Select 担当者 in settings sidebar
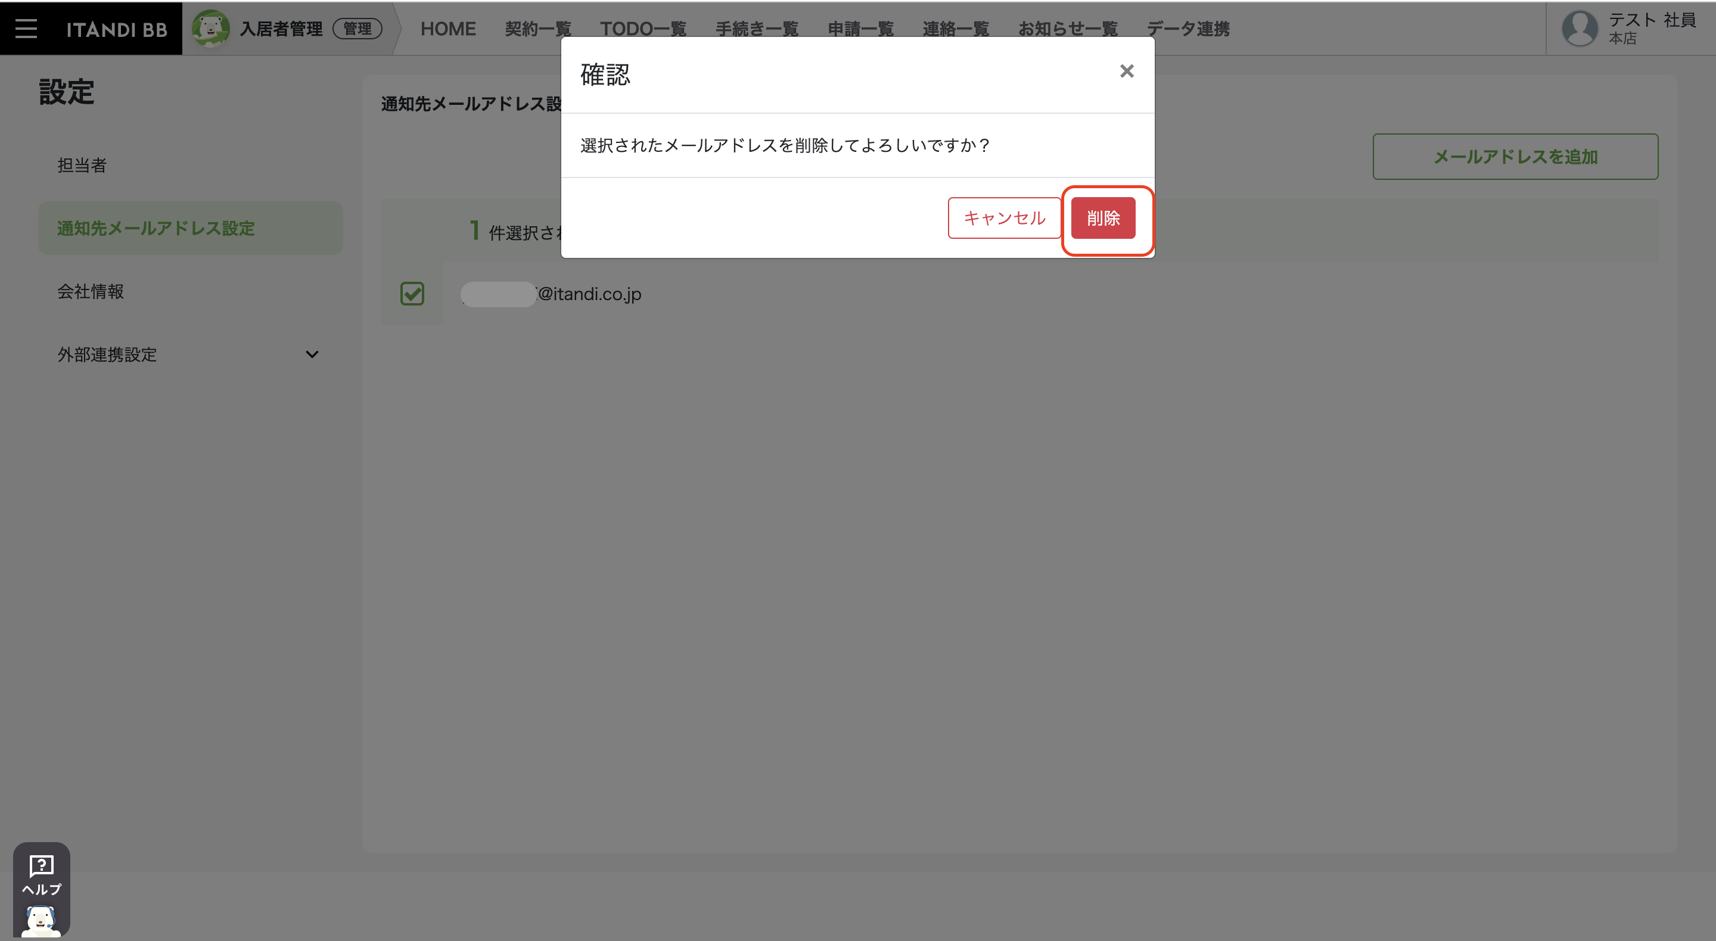The width and height of the screenshot is (1716, 941). click(191, 165)
